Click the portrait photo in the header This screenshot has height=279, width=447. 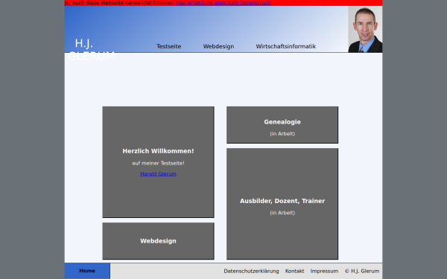coord(365,29)
